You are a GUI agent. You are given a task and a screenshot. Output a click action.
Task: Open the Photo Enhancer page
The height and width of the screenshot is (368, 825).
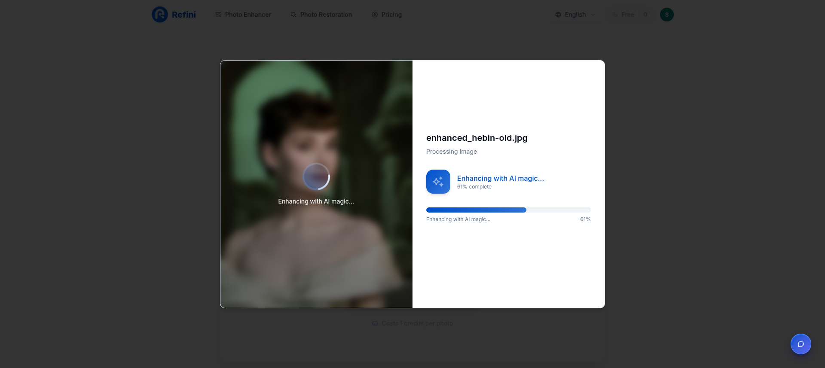pyautogui.click(x=243, y=15)
